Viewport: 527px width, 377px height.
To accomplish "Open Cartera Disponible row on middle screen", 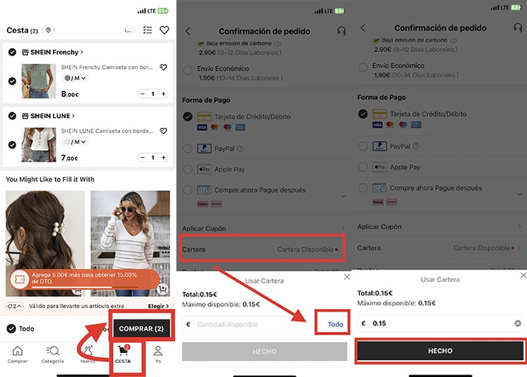I will pyautogui.click(x=263, y=249).
